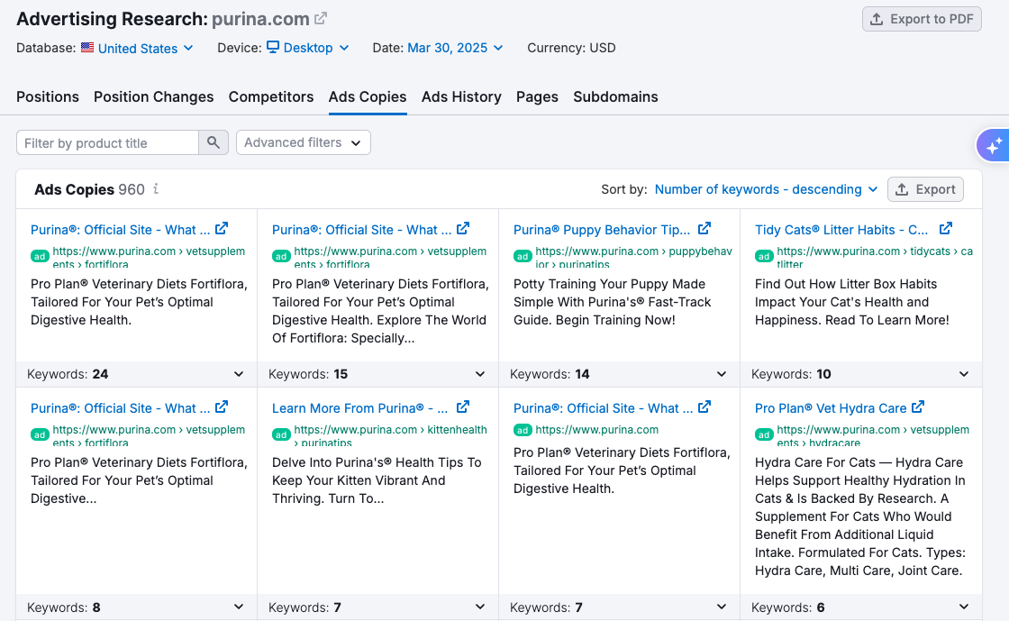
Task: Expand keywords chevron under the Tidy Cats ad
Action: (x=963, y=373)
